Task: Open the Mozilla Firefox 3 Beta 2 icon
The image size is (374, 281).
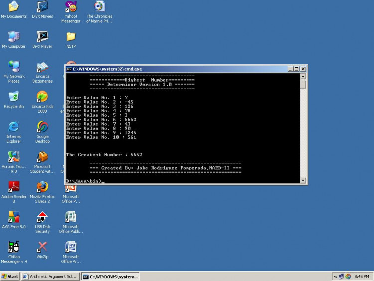Action: click(42, 187)
